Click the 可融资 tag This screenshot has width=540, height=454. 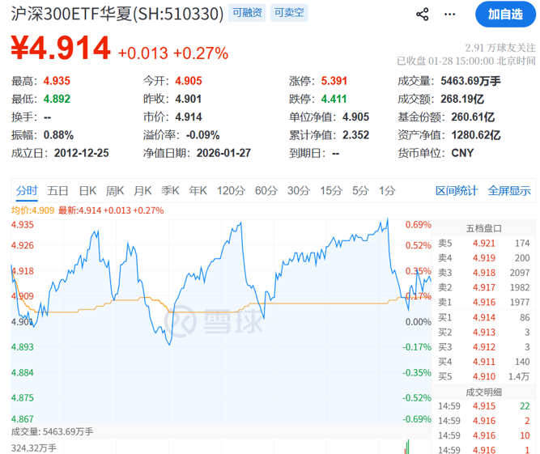[x=247, y=14]
